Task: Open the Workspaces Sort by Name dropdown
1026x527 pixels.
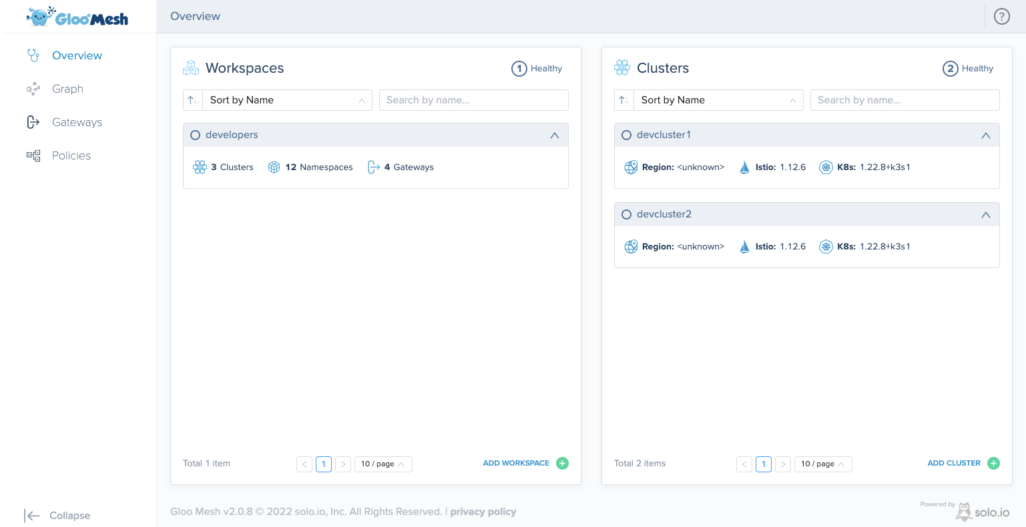Action: point(287,99)
